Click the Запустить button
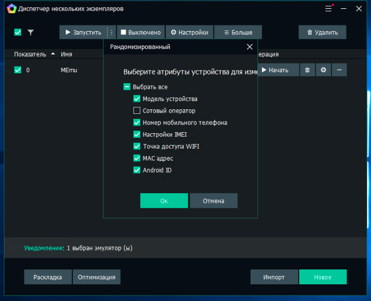Screen dimensions: 371x301 tap(83, 32)
